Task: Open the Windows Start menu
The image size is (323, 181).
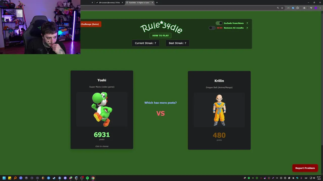Action: [x=4, y=178]
